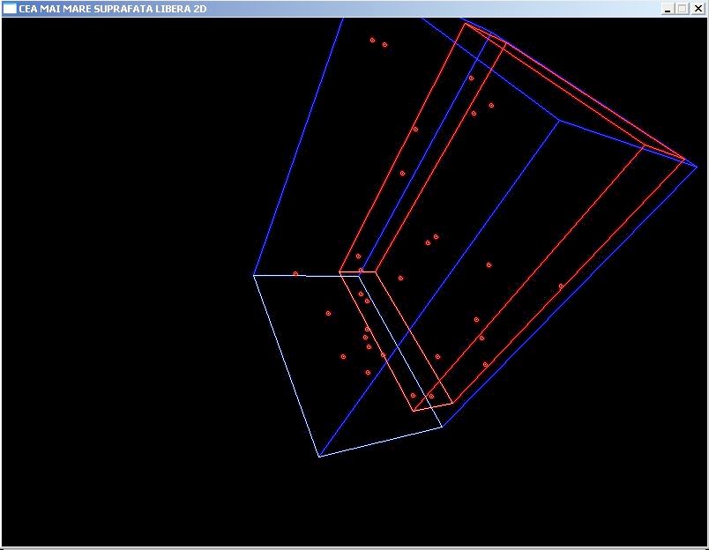Maximize the CEA MAI MARE SUPRAFATA window
The width and height of the screenshot is (709, 550).
click(683, 9)
